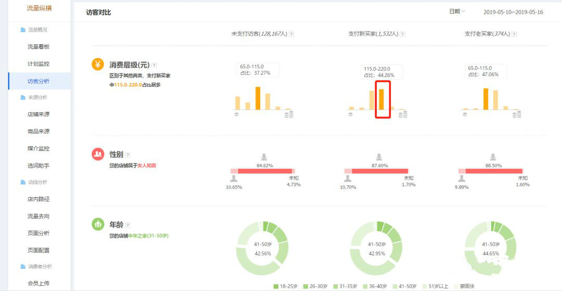
Task: Click the 占比：47.06% tooltip text
Action: (x=483, y=74)
